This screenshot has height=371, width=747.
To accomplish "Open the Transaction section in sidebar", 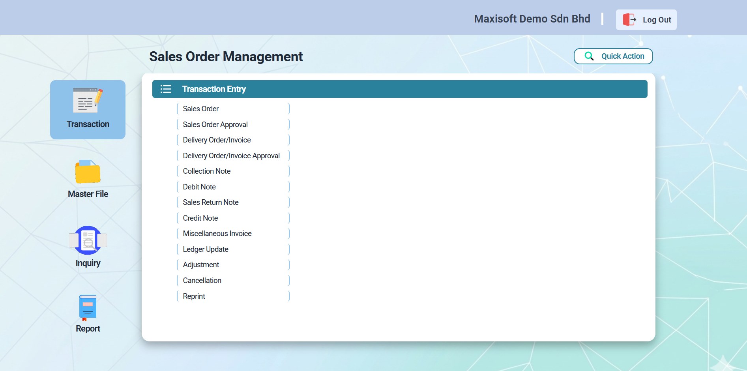I will 88,109.
